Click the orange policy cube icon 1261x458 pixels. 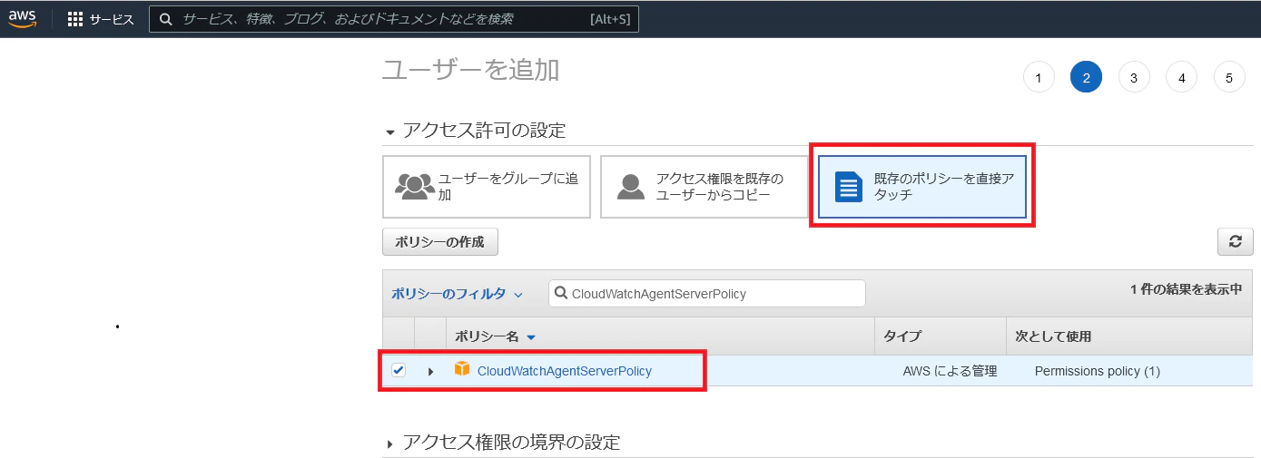pos(462,369)
